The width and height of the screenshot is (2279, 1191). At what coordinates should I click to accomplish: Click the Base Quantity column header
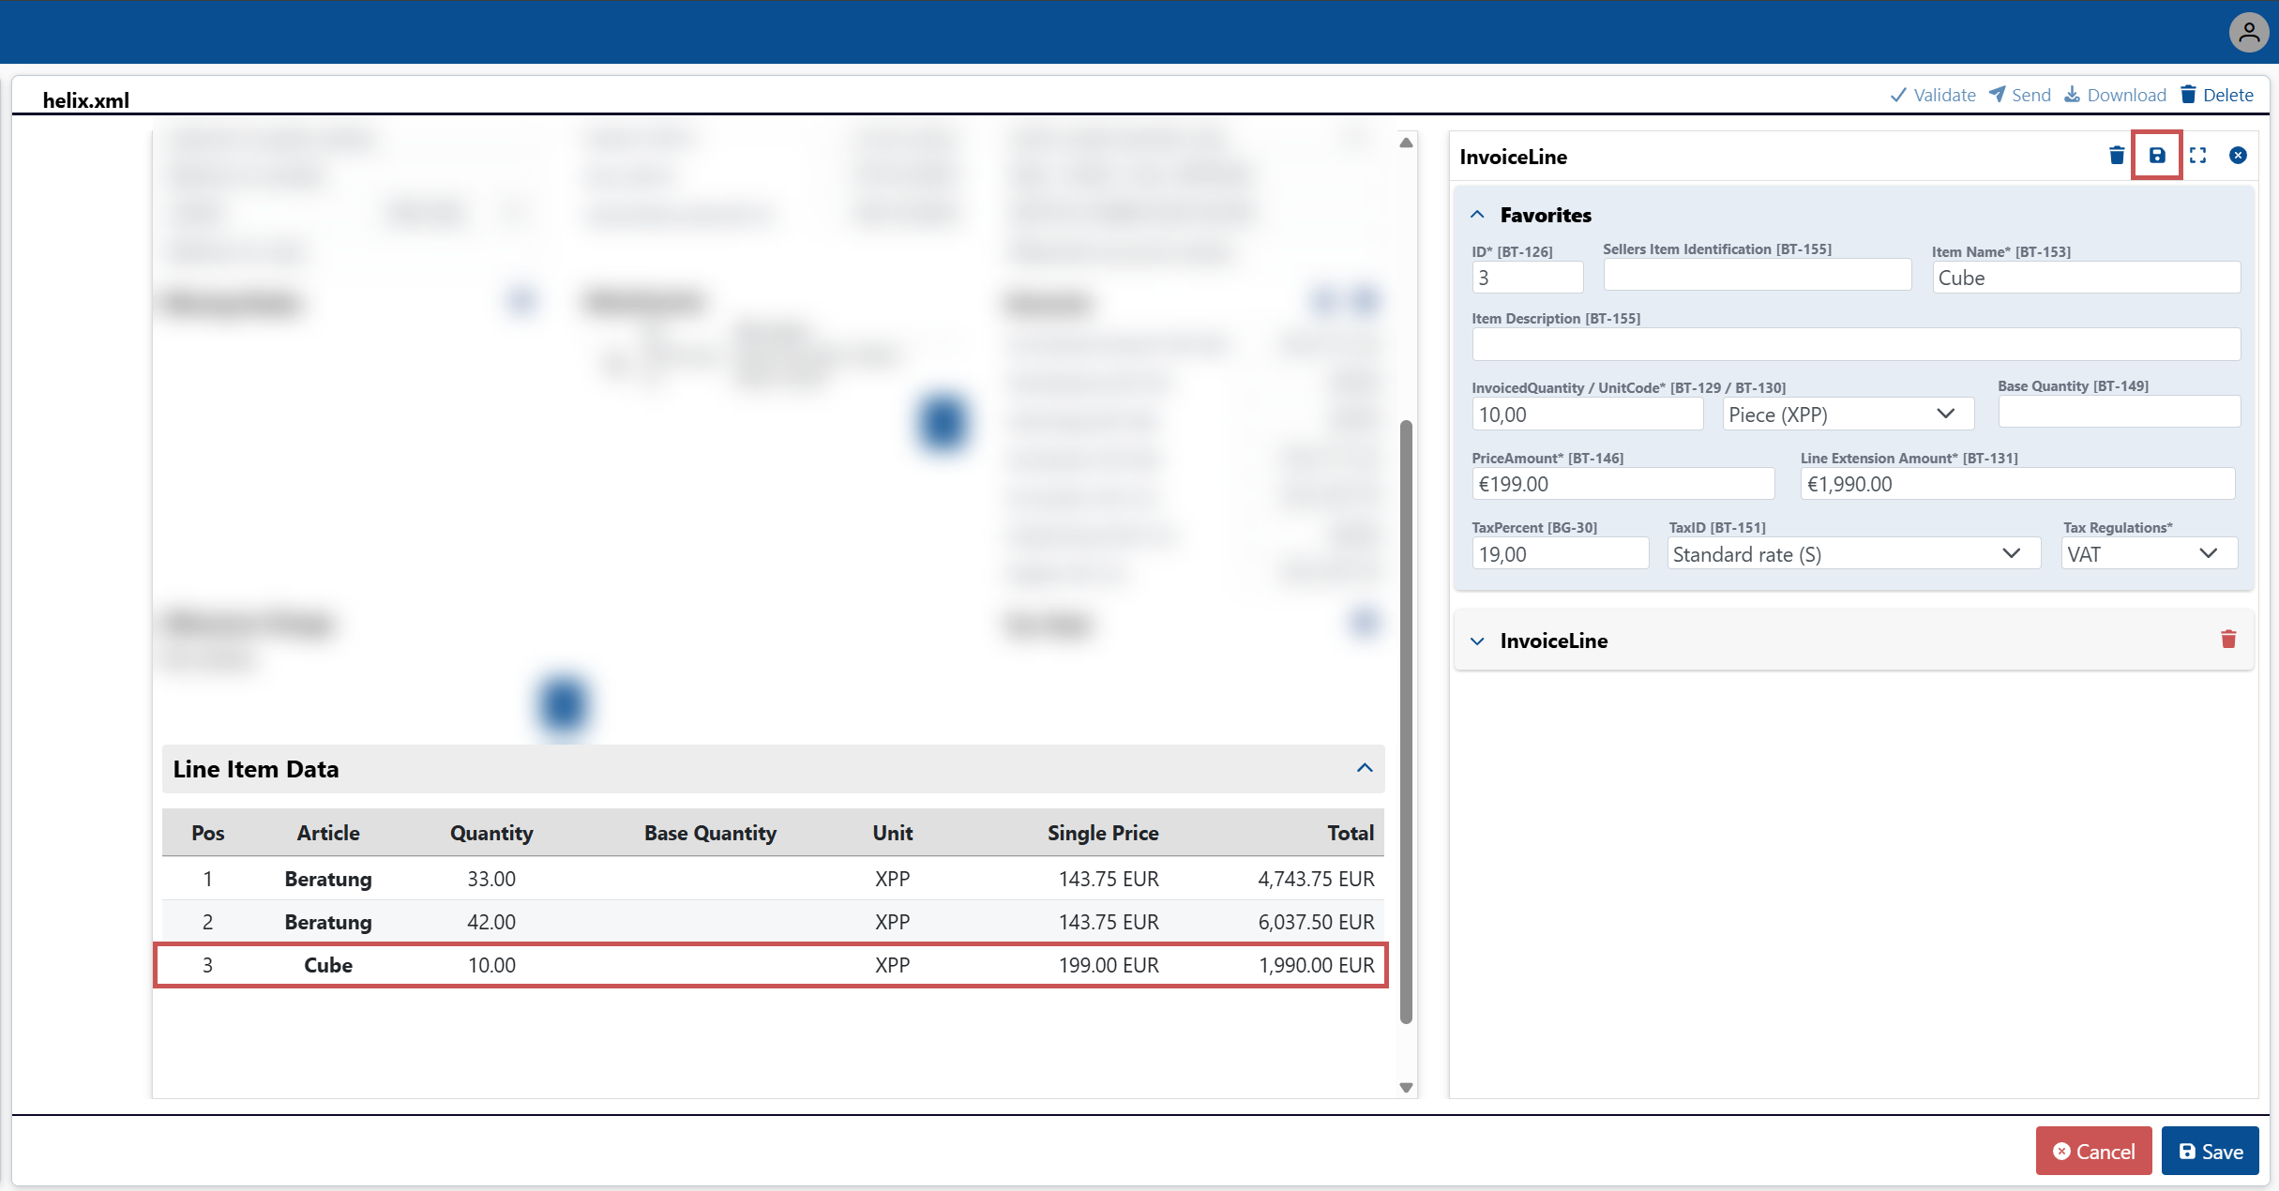click(x=710, y=833)
